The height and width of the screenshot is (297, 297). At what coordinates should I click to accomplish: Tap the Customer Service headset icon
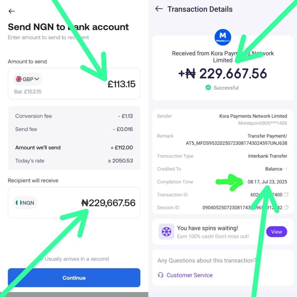161,275
